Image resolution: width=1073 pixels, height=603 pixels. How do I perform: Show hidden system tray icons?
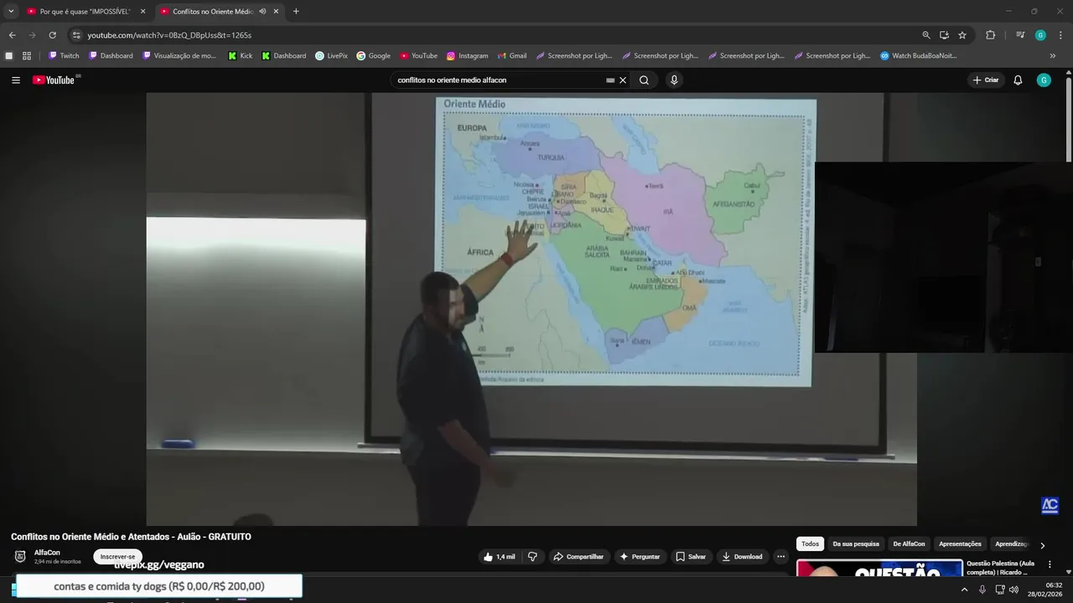pos(964,590)
